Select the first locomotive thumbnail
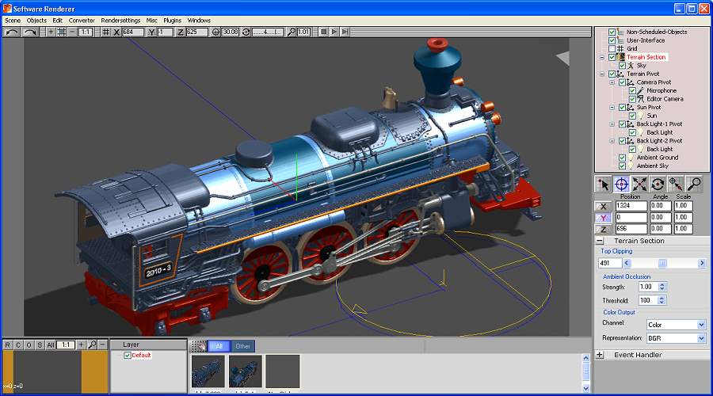Image resolution: width=713 pixels, height=396 pixels. click(208, 371)
